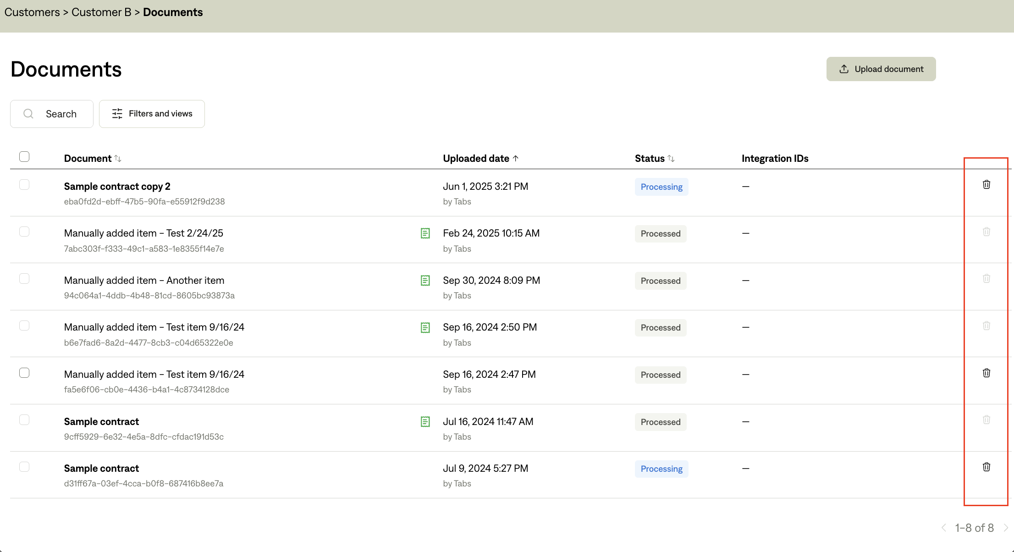Click green document icon for Sep 16 2:50 PM item

(425, 327)
